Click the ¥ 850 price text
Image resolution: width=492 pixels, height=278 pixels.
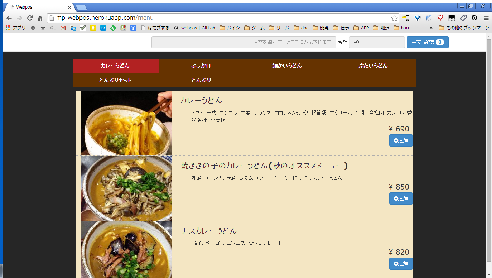(x=399, y=187)
